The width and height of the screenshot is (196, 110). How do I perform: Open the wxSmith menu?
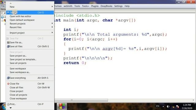[68, 6]
